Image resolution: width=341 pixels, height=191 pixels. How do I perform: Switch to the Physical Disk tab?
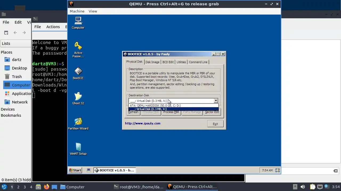[134, 62]
